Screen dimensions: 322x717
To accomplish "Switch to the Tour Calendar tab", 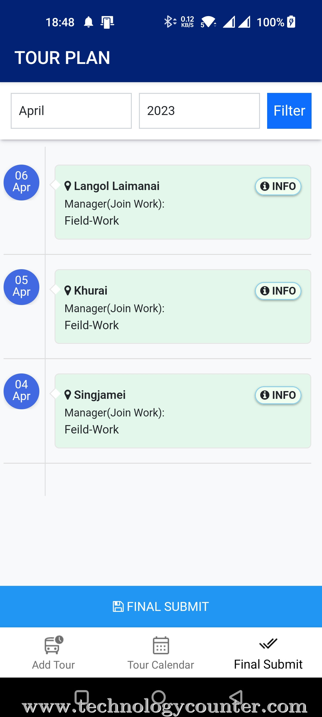I will click(x=161, y=653).
